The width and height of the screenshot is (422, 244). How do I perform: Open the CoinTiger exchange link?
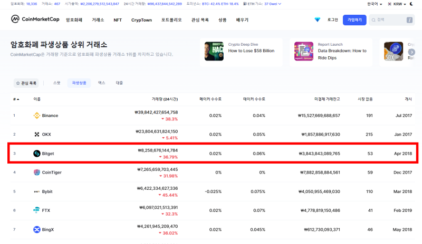point(52,172)
